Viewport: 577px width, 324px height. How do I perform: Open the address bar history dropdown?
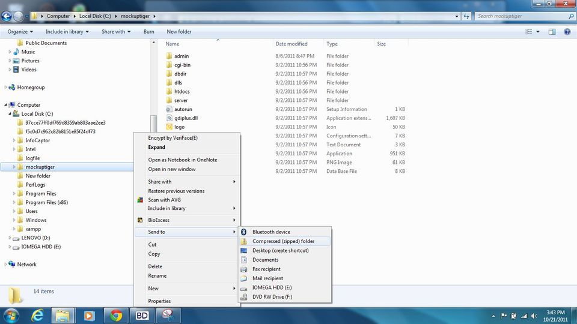[457, 16]
